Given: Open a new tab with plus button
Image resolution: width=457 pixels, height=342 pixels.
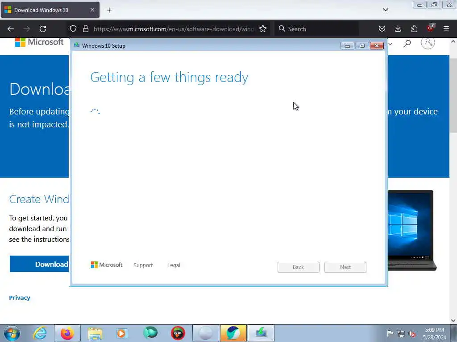Looking at the screenshot, I should [x=109, y=10].
